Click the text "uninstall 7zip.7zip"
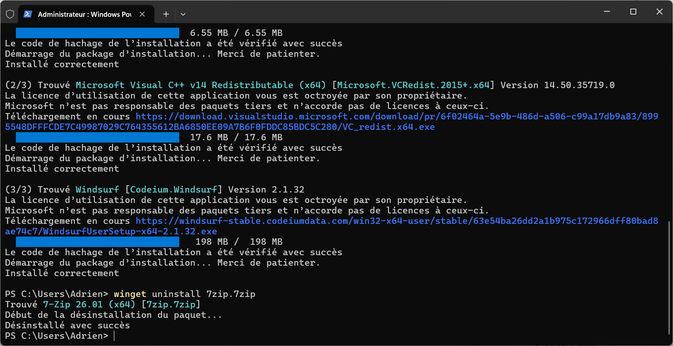Image resolution: width=673 pixels, height=346 pixels. 204,294
